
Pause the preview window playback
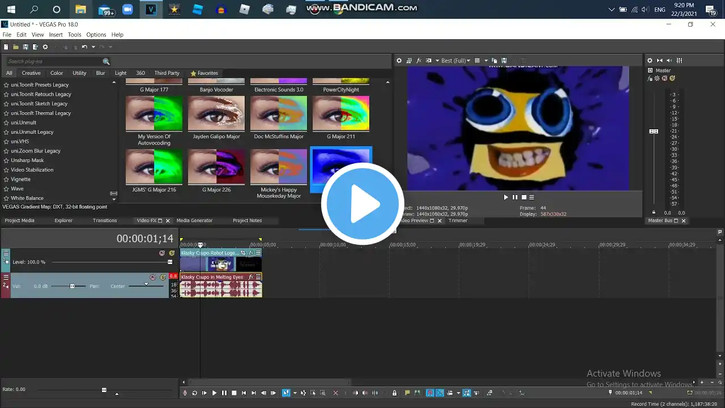515,197
